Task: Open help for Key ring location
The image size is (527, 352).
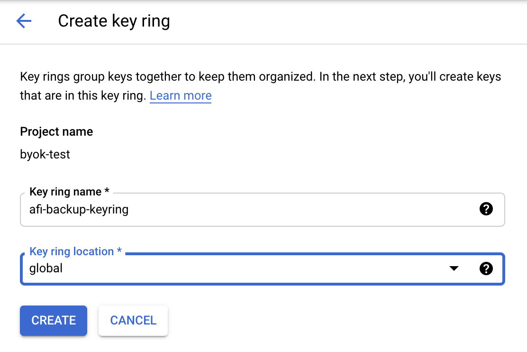Action: (x=486, y=269)
